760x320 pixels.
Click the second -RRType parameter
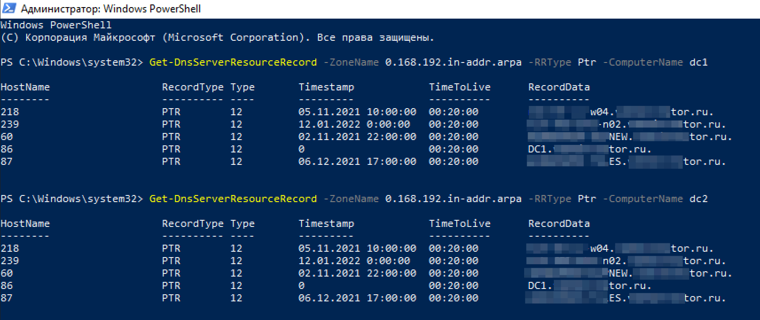pyautogui.click(x=550, y=199)
